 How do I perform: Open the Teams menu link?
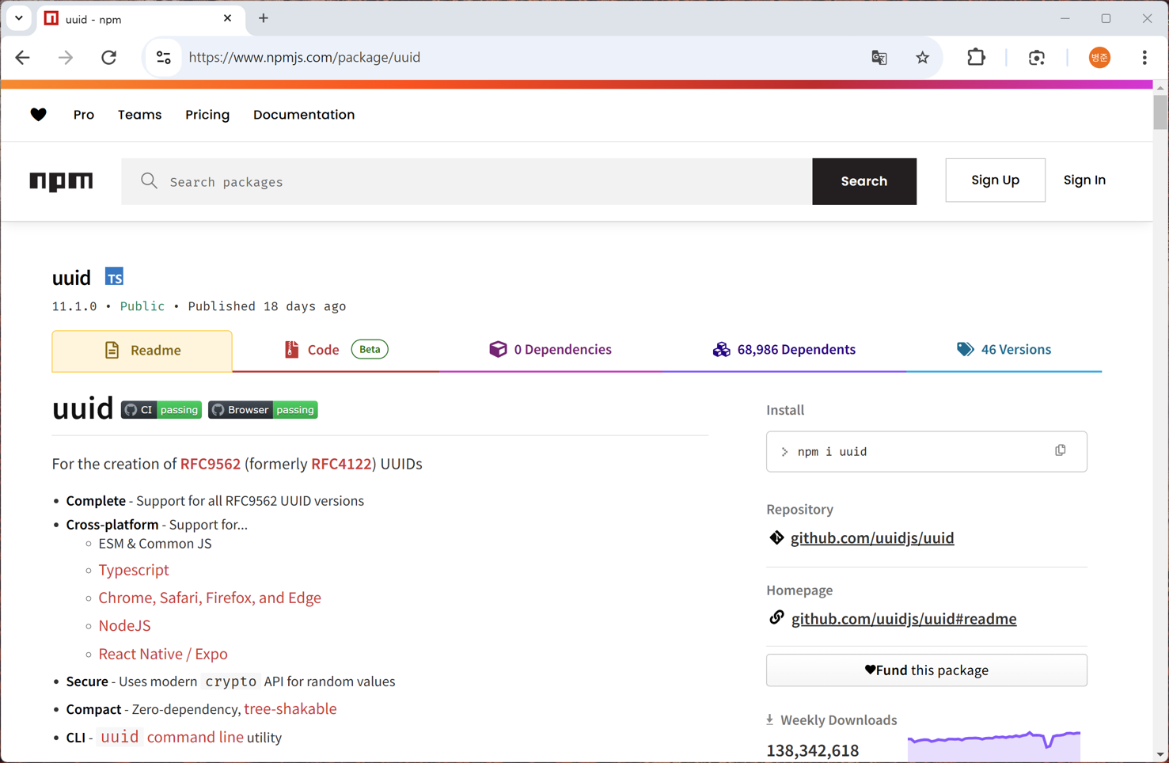tap(140, 115)
